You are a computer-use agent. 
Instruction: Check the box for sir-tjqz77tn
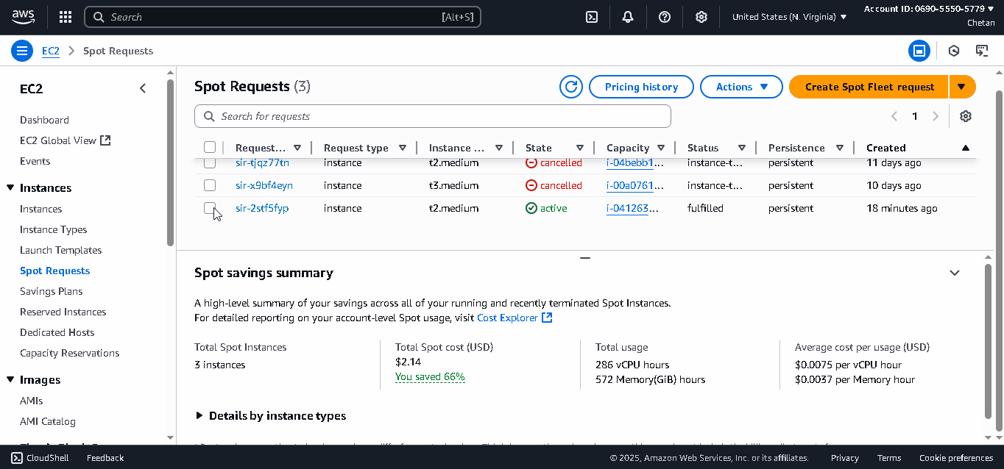point(210,163)
